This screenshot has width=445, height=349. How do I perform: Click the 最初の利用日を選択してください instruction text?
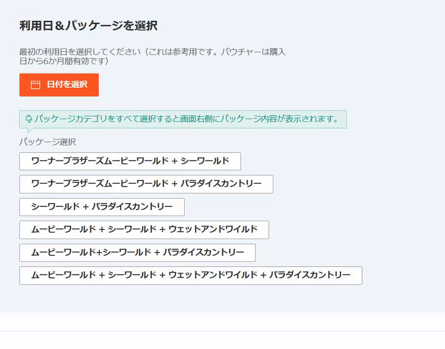pos(81,52)
